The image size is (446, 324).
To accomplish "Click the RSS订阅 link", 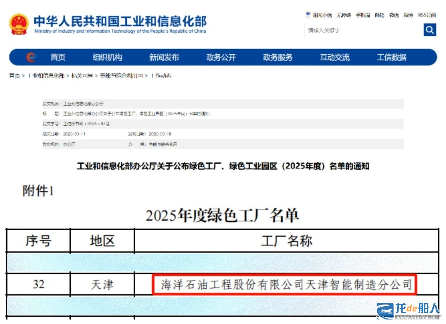I will point(427,15).
